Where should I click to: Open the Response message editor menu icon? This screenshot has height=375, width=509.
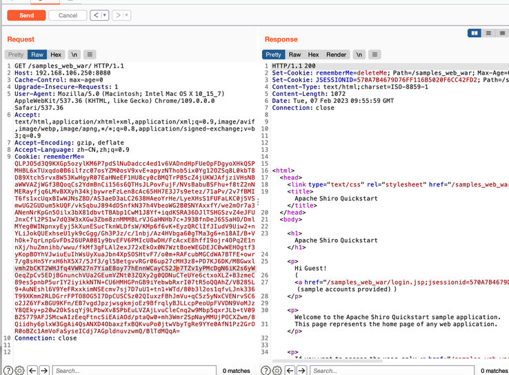(375, 55)
